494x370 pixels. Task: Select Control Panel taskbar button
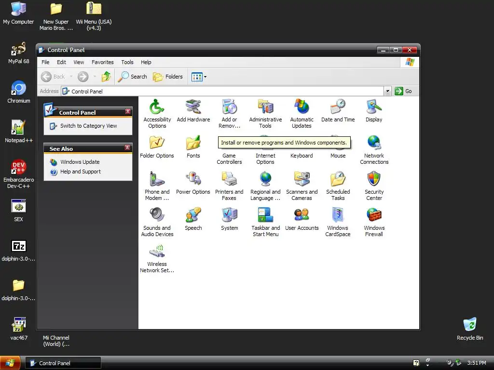click(63, 363)
